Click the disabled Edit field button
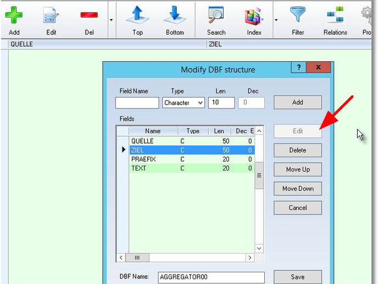Viewport: 379px width, 284px height. point(298,131)
